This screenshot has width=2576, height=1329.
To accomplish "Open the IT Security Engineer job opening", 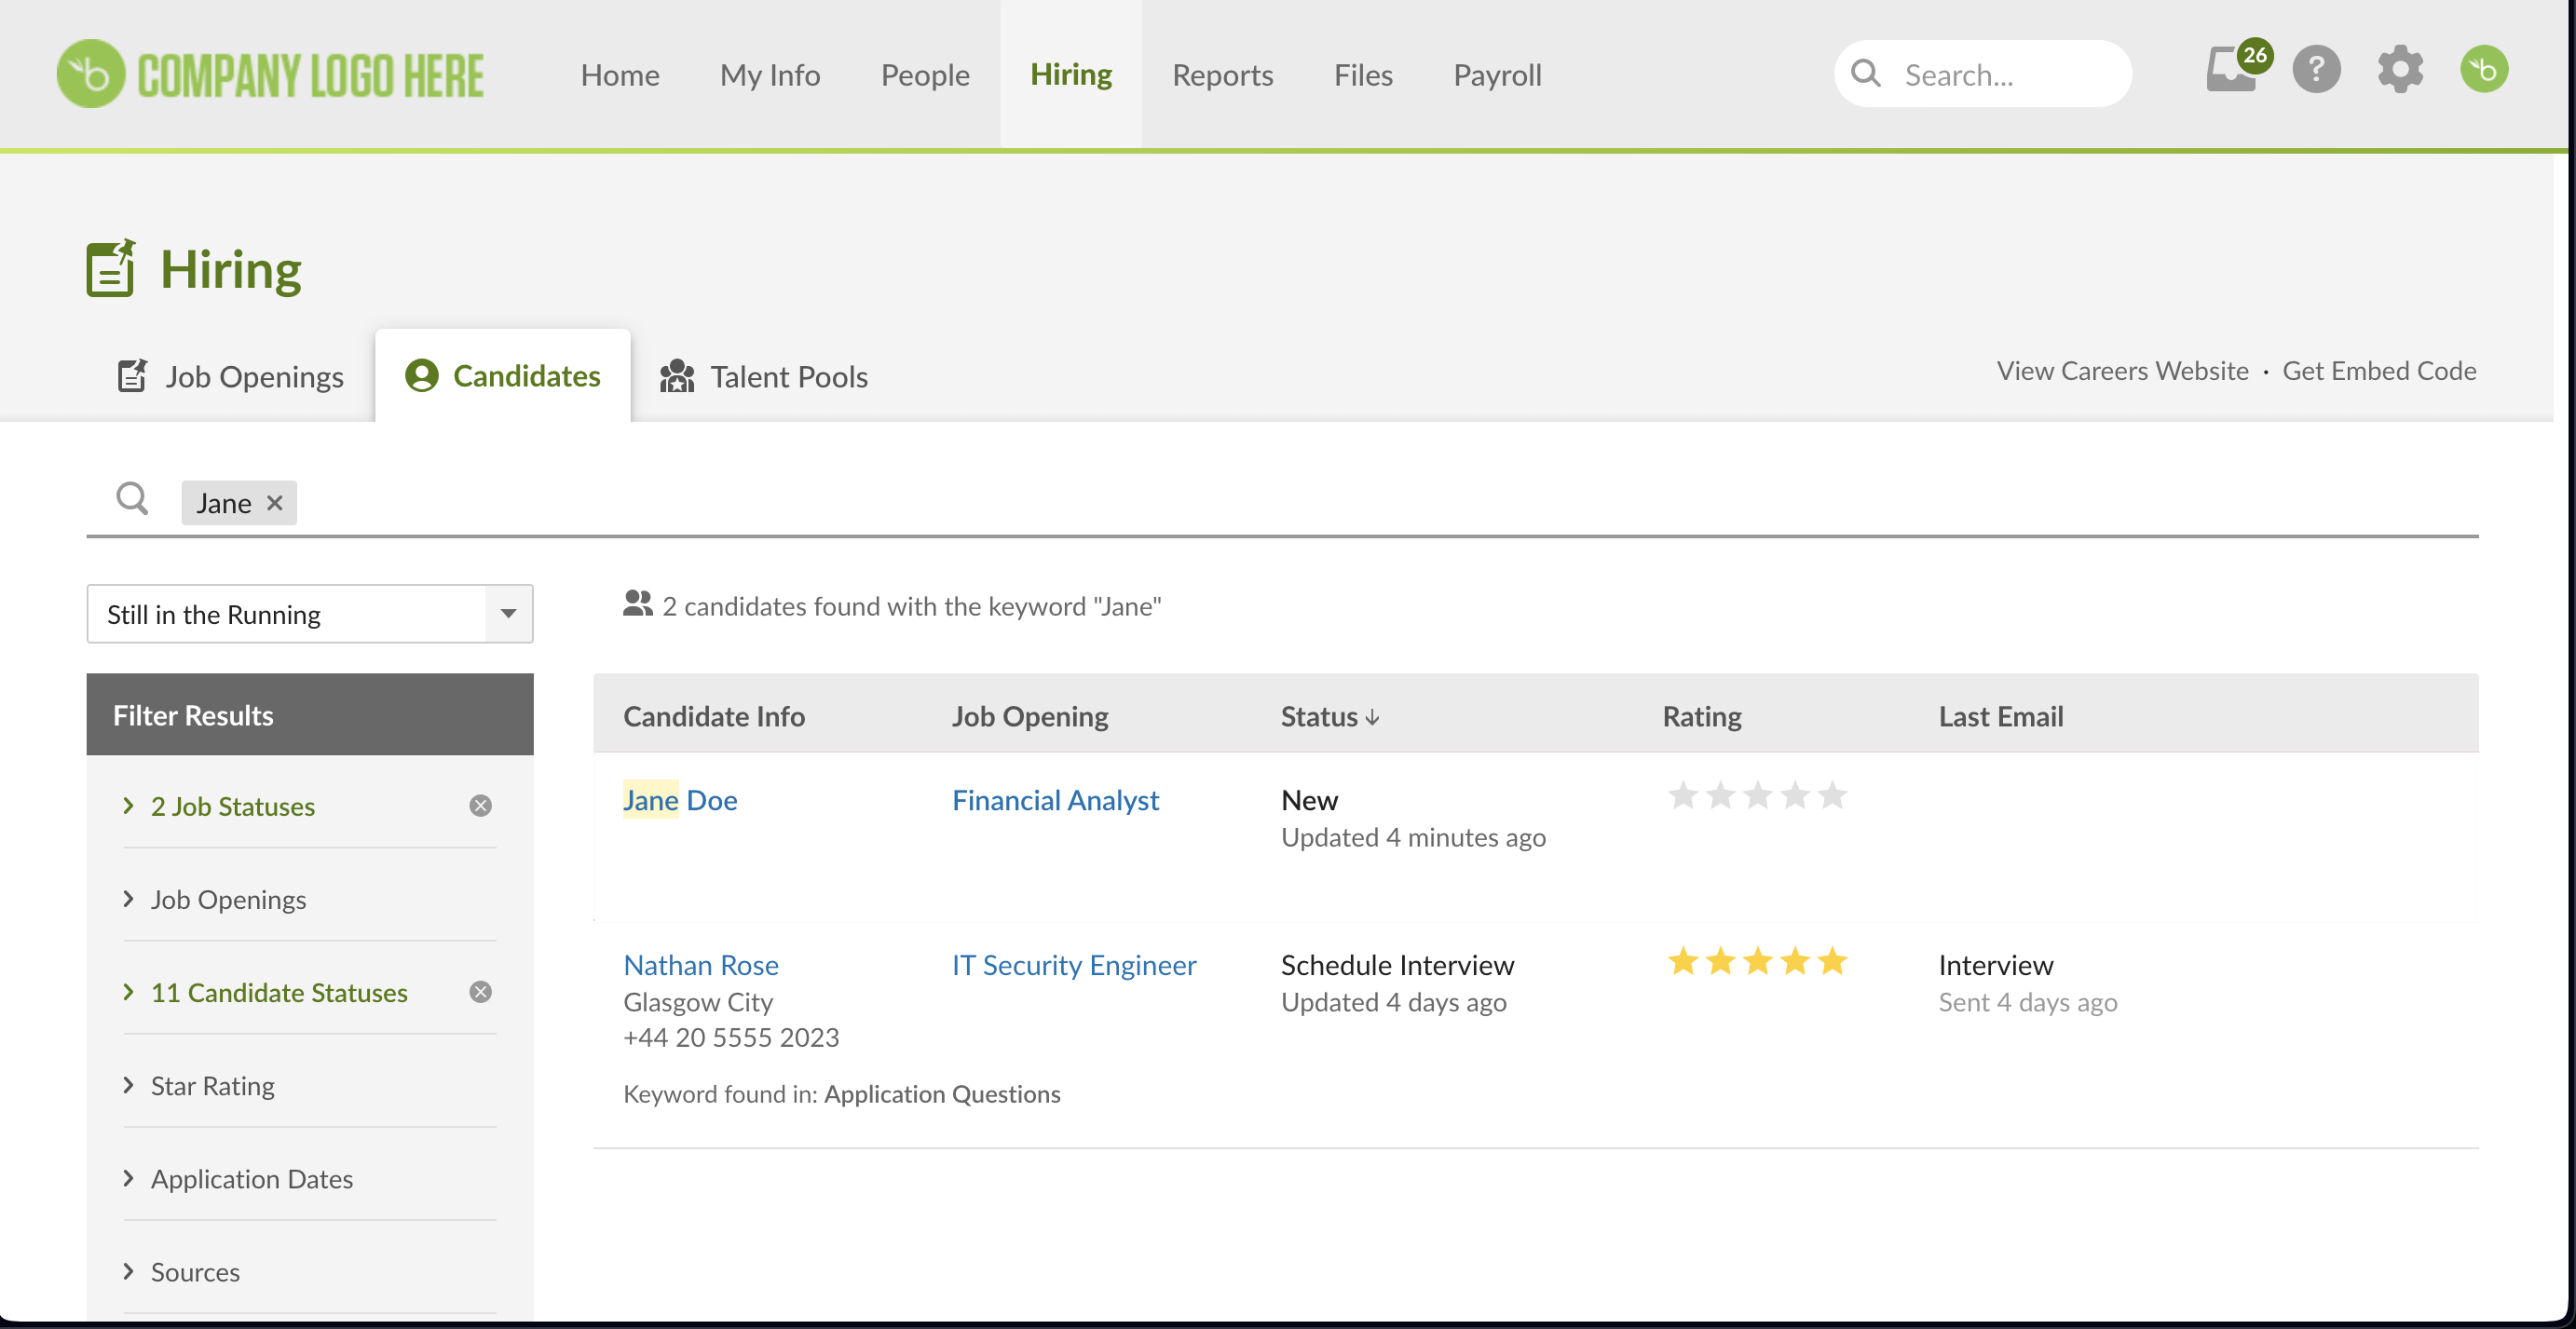I will 1074,965.
